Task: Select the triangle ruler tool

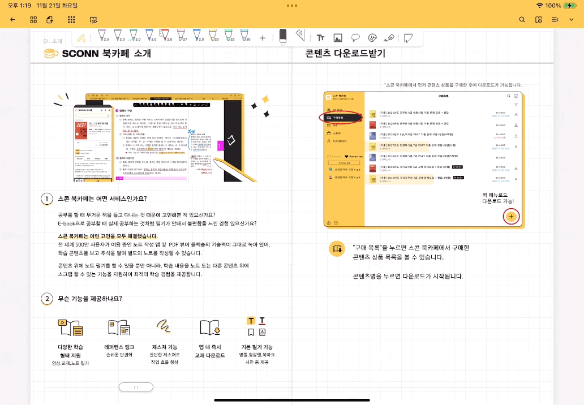Action: pyautogui.click(x=300, y=36)
